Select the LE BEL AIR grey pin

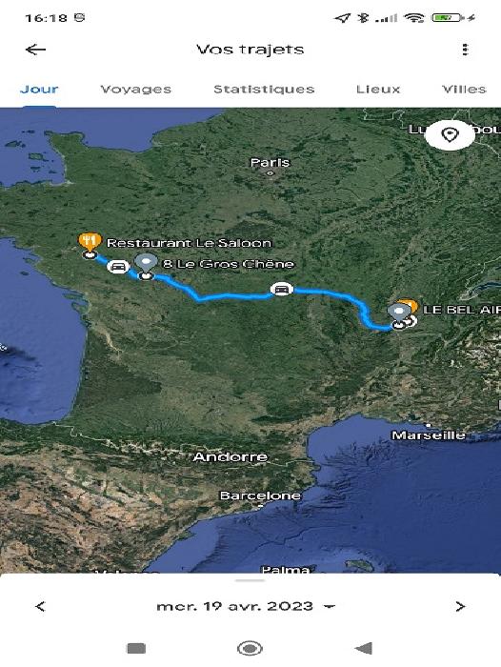point(398,313)
